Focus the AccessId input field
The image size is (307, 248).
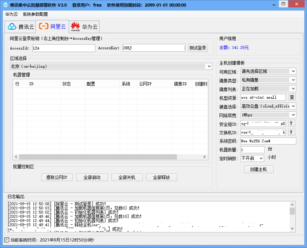pos(64,48)
